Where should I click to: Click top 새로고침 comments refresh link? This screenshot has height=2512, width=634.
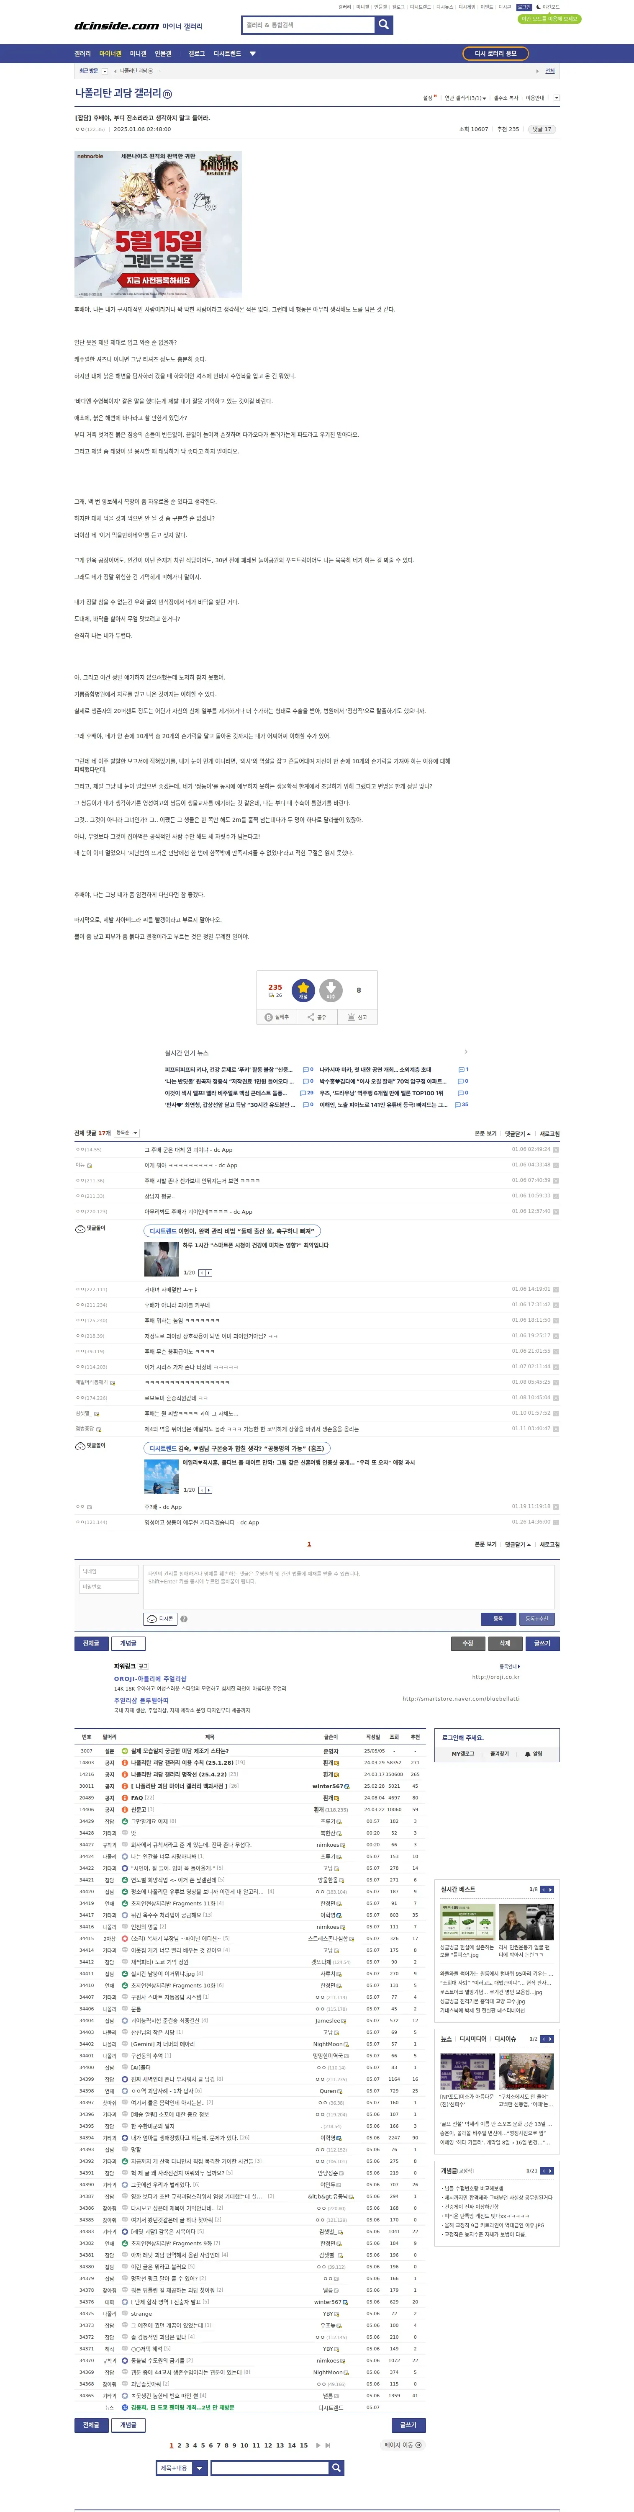550,1134
